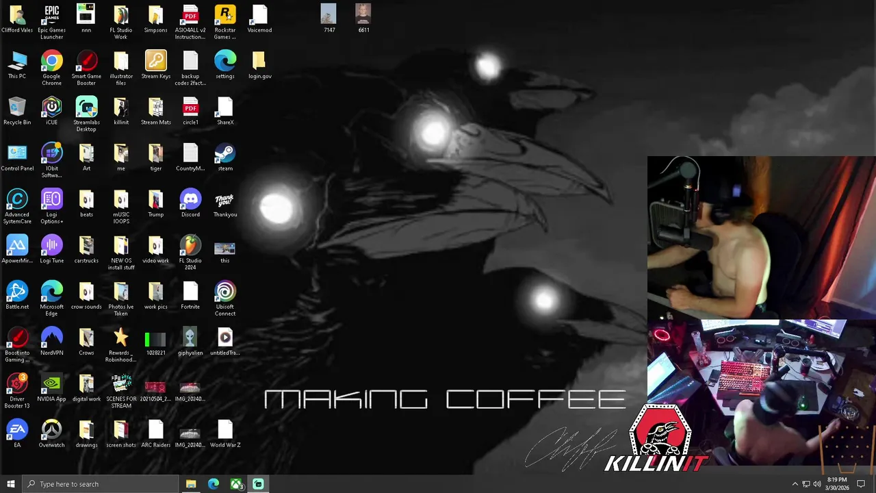Click the iCUE desktop icon
The height and width of the screenshot is (493, 876).
(51, 108)
